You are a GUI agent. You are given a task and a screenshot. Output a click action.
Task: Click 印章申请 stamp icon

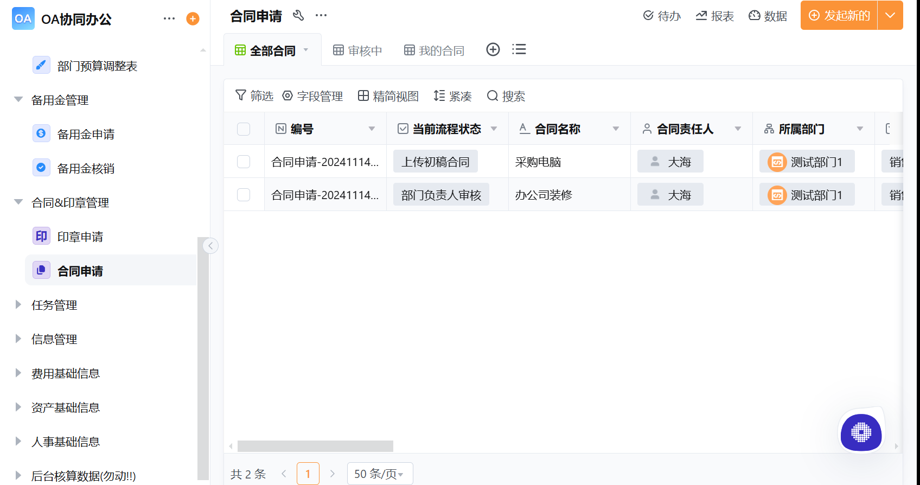[x=41, y=236]
